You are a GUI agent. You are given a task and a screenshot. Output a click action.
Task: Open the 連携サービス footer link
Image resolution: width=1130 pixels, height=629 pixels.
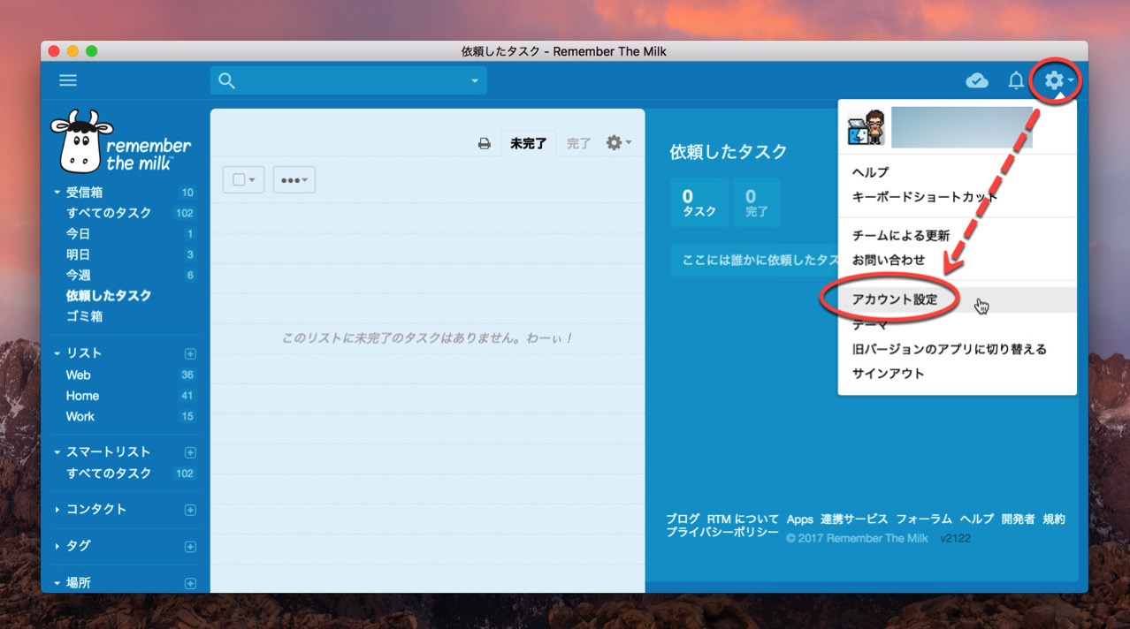click(x=854, y=519)
